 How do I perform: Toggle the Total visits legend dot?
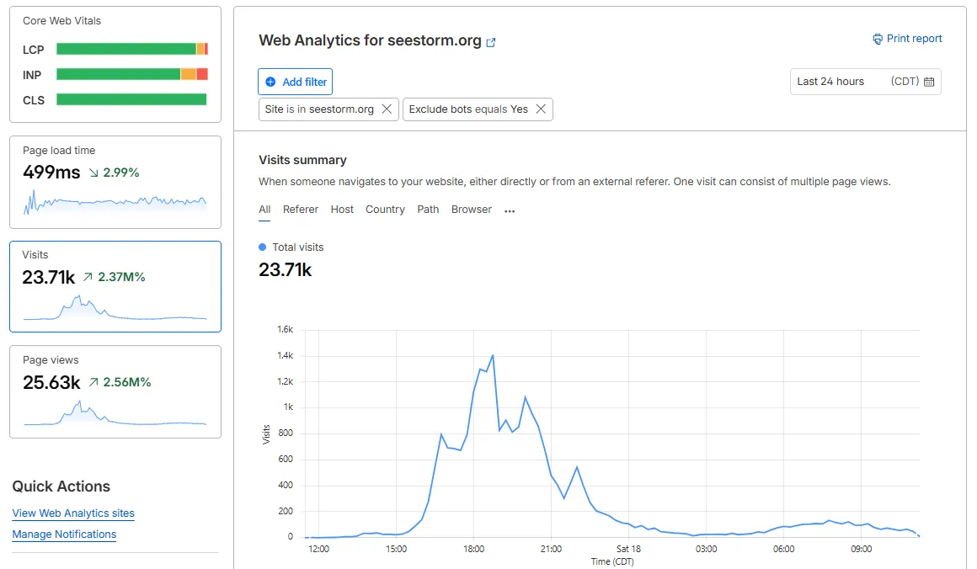point(261,247)
